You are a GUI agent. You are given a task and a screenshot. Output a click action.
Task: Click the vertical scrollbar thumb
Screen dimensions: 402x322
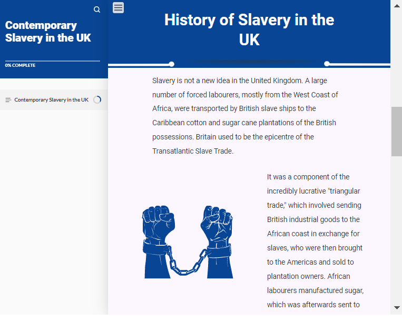click(x=397, y=132)
